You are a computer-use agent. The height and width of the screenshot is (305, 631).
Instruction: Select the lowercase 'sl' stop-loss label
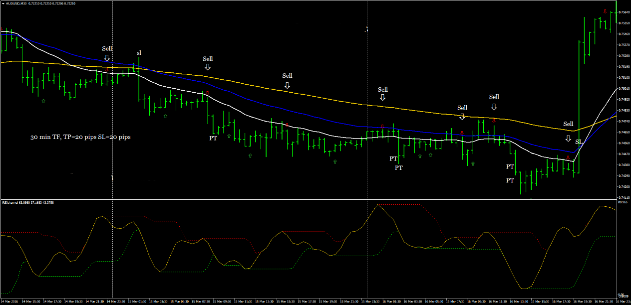point(139,53)
